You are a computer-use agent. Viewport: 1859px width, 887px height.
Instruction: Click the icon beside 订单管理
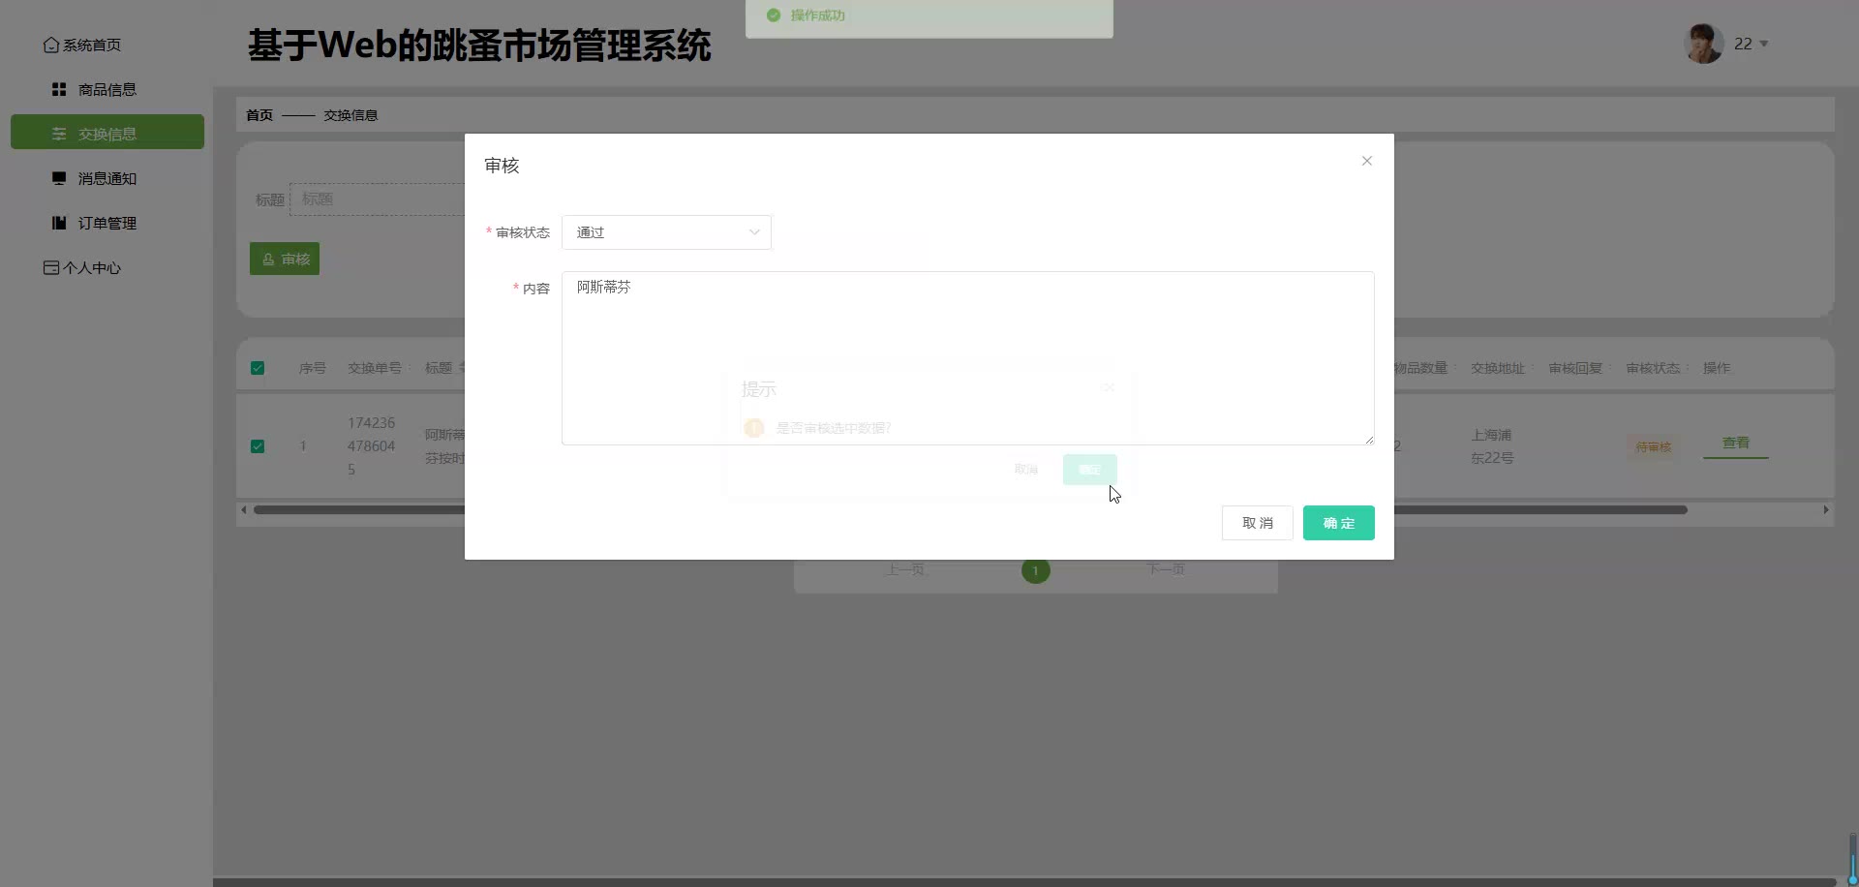coord(59,223)
